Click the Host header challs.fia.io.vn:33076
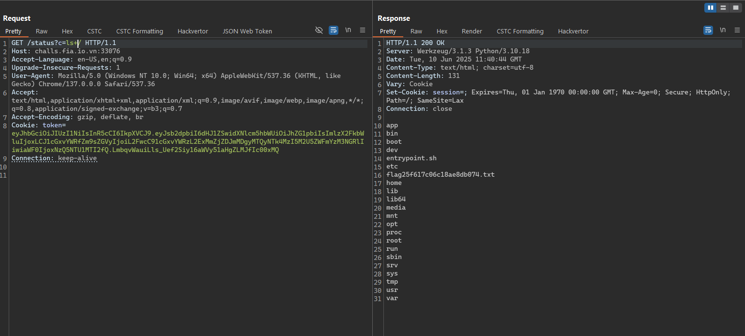Screen dimensions: 745x336 (66, 51)
